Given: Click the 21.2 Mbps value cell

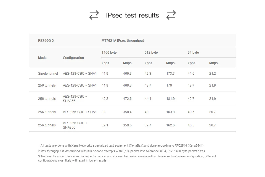Looking at the screenshot, I should pos(213,74).
